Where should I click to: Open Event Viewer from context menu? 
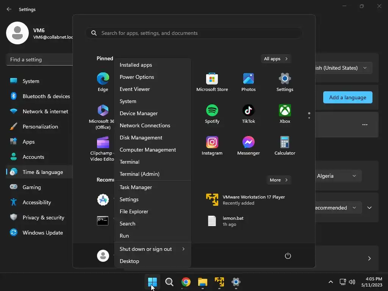click(153, 89)
